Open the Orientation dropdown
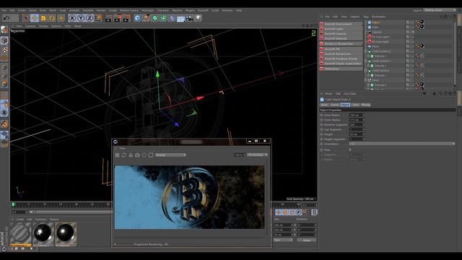This screenshot has height=260, width=462. [401, 144]
